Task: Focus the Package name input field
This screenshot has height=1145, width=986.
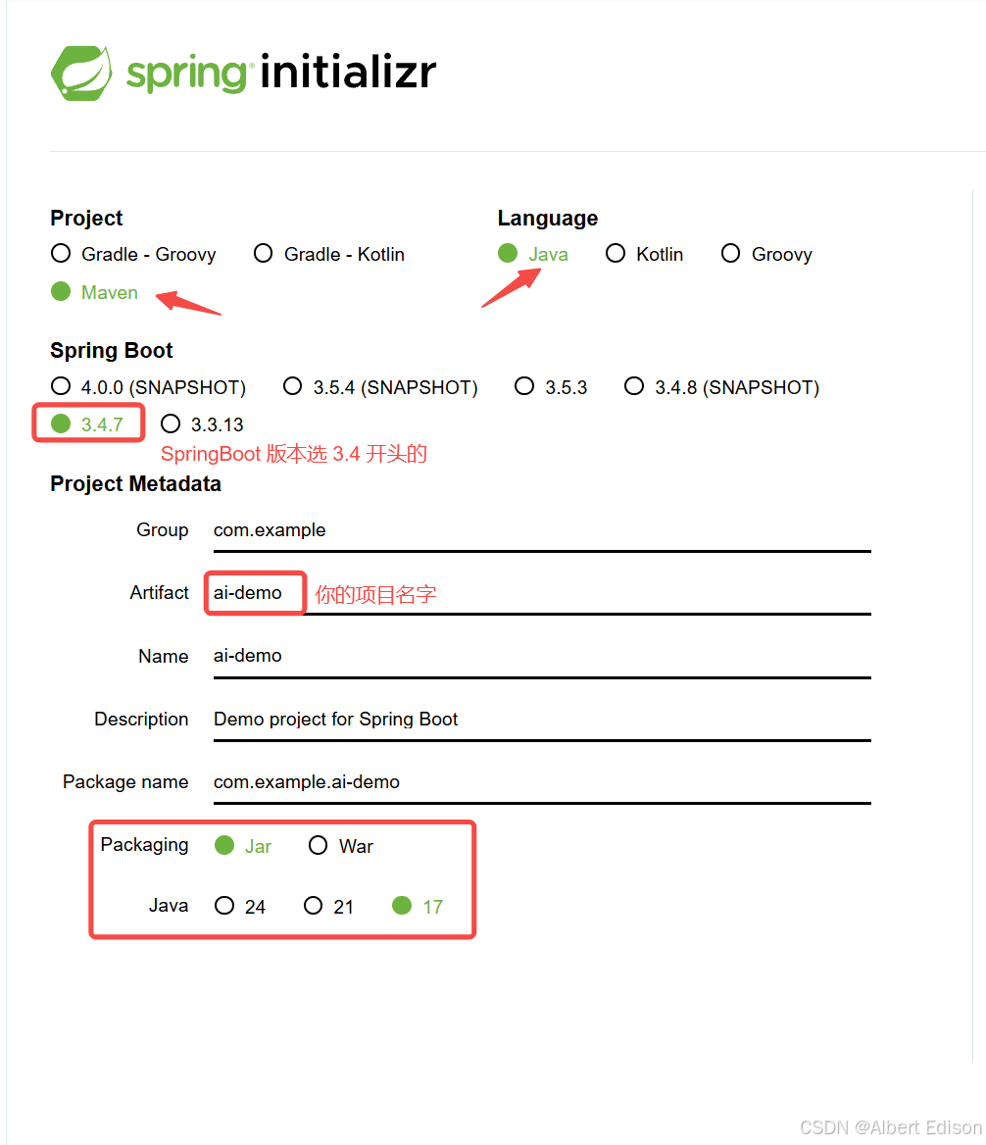Action: 542,783
